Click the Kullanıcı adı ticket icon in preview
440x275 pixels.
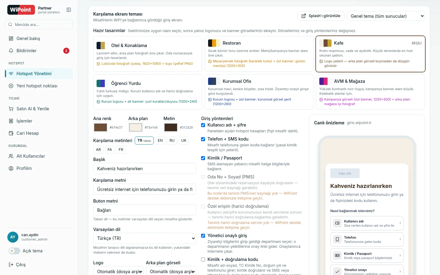337,223
